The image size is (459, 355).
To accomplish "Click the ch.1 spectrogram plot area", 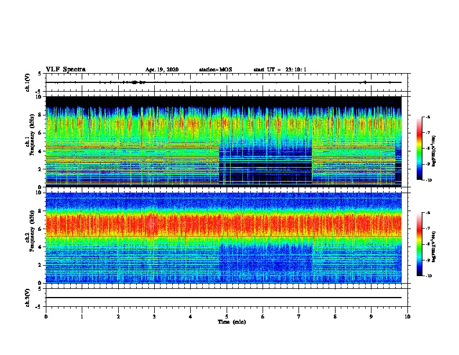I will pos(224,142).
